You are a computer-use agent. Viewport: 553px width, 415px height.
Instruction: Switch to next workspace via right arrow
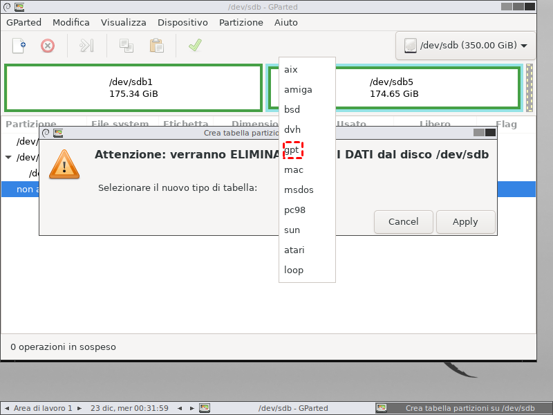[x=79, y=408]
